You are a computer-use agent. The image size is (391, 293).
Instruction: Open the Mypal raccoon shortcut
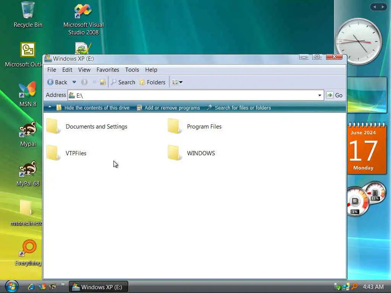pyautogui.click(x=27, y=134)
